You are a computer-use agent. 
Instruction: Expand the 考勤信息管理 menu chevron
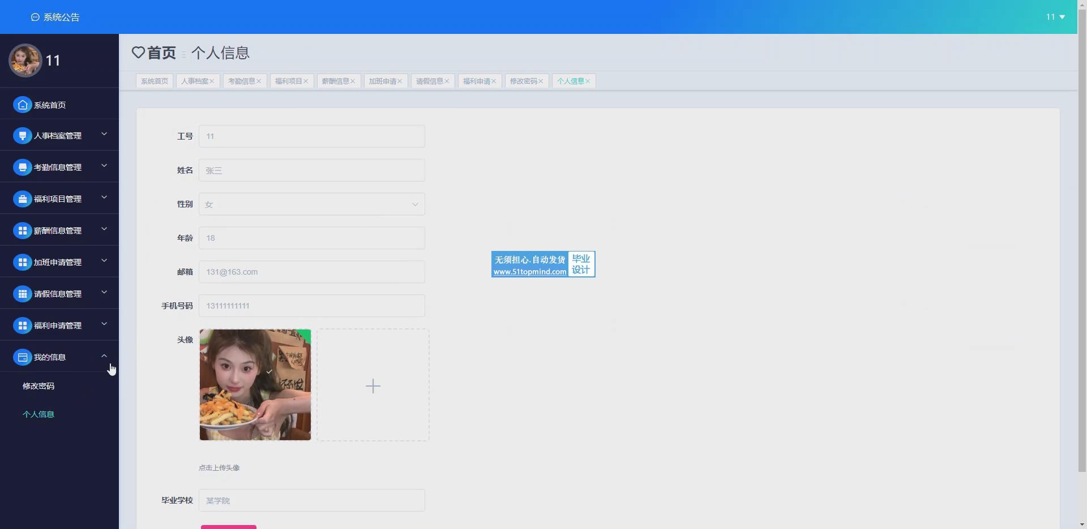point(104,166)
